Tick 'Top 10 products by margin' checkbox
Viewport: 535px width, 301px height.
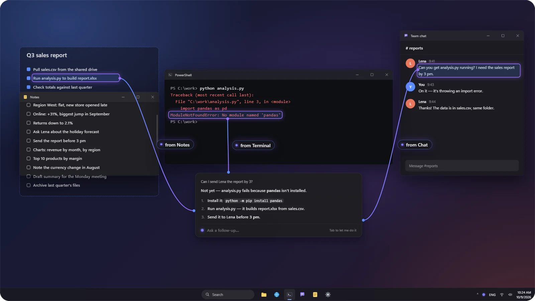click(x=28, y=159)
